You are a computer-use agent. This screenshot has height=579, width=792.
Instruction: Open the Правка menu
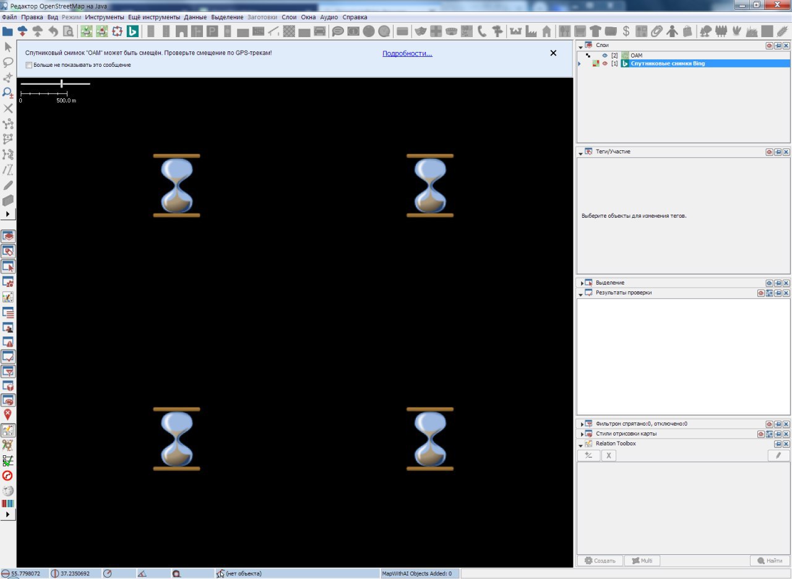pos(32,17)
